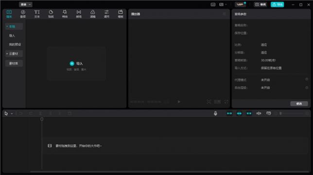
Task: Open the 调节 (Adjust) icon
Action: pos(106,14)
